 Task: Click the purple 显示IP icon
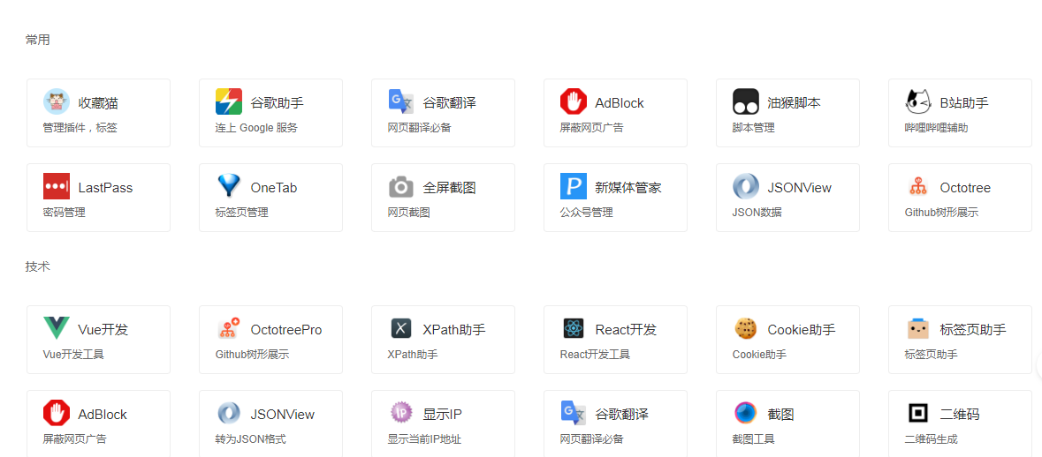(400, 413)
